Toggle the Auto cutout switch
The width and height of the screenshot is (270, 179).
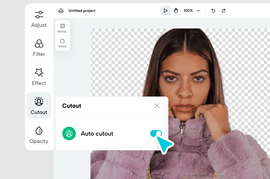(156, 134)
